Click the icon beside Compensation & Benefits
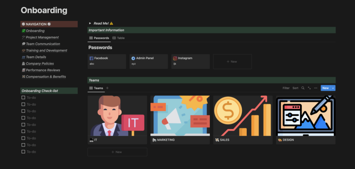 (24, 77)
